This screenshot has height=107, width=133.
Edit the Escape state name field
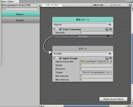pyautogui.click(x=80, y=53)
